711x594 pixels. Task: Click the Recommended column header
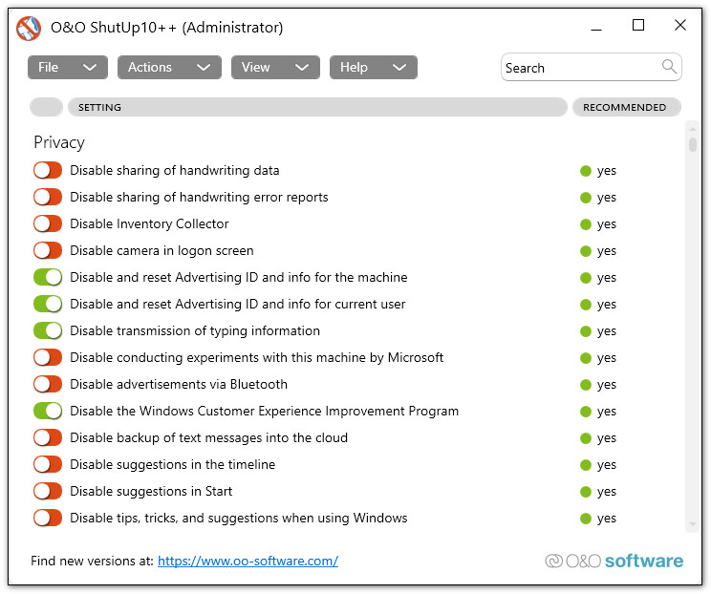[625, 107]
